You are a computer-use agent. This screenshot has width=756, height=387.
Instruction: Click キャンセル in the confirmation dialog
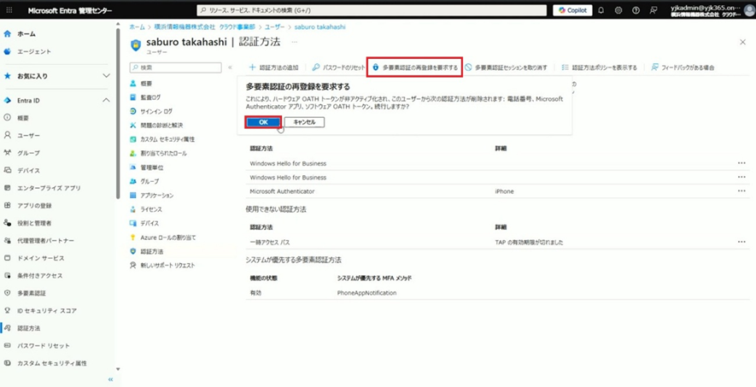pos(304,122)
